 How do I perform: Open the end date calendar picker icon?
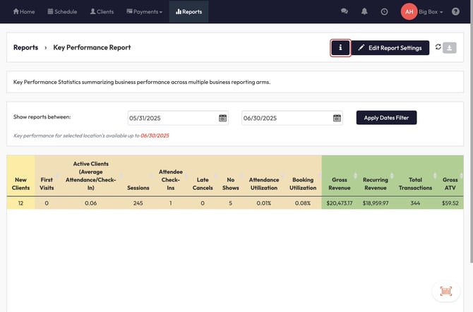coord(337,118)
